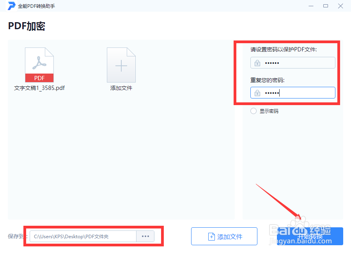
Task: Click the 添加文件 button at the bottom
Action: pos(224,236)
